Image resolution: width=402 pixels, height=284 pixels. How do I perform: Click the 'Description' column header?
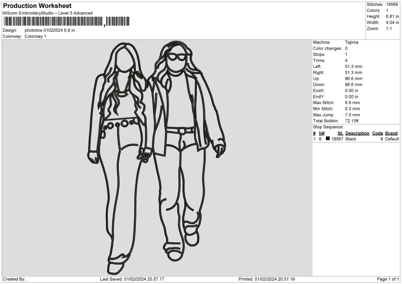357,133
